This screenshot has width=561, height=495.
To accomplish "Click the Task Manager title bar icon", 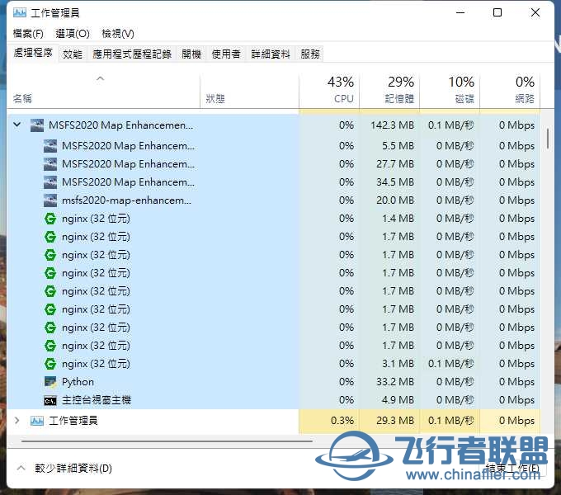I will click(x=19, y=13).
